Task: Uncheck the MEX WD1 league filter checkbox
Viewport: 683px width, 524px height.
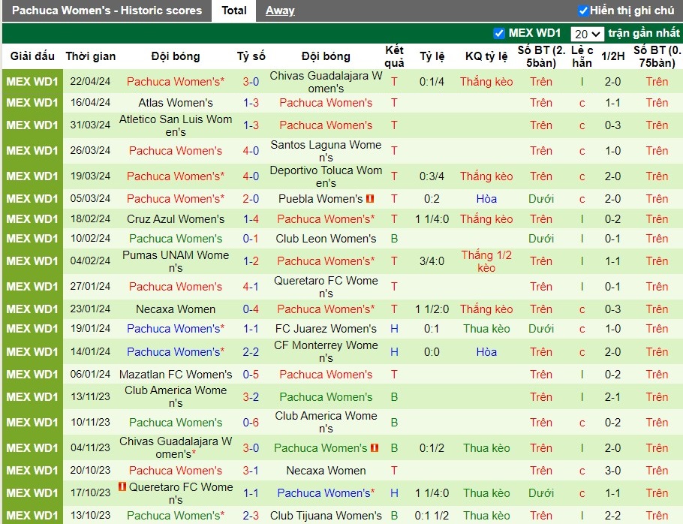Action: 499,33
